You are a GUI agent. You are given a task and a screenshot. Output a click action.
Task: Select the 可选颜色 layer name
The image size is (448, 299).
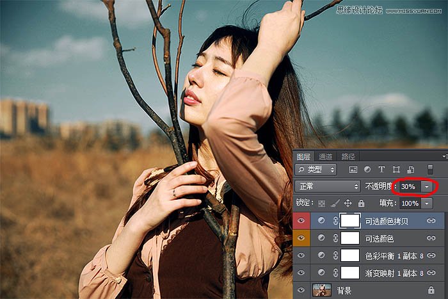(380, 238)
